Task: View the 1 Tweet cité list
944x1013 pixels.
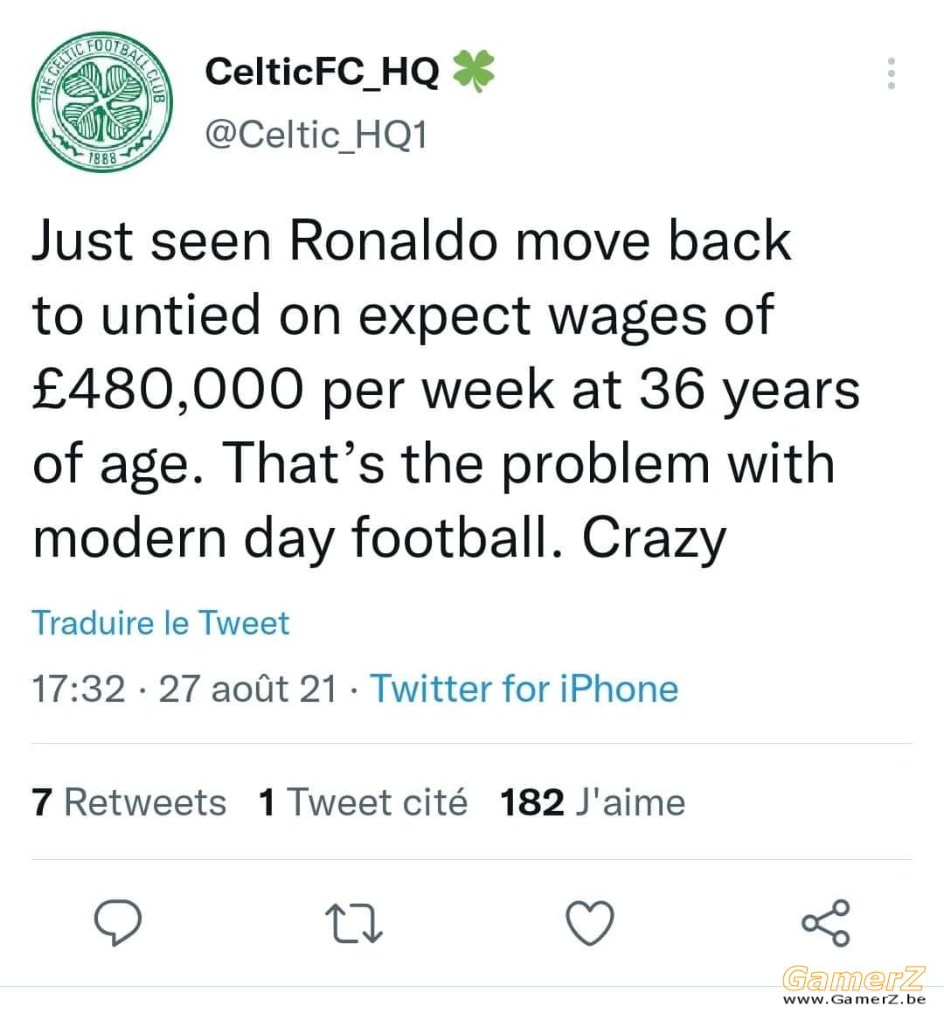Action: pyautogui.click(x=363, y=802)
